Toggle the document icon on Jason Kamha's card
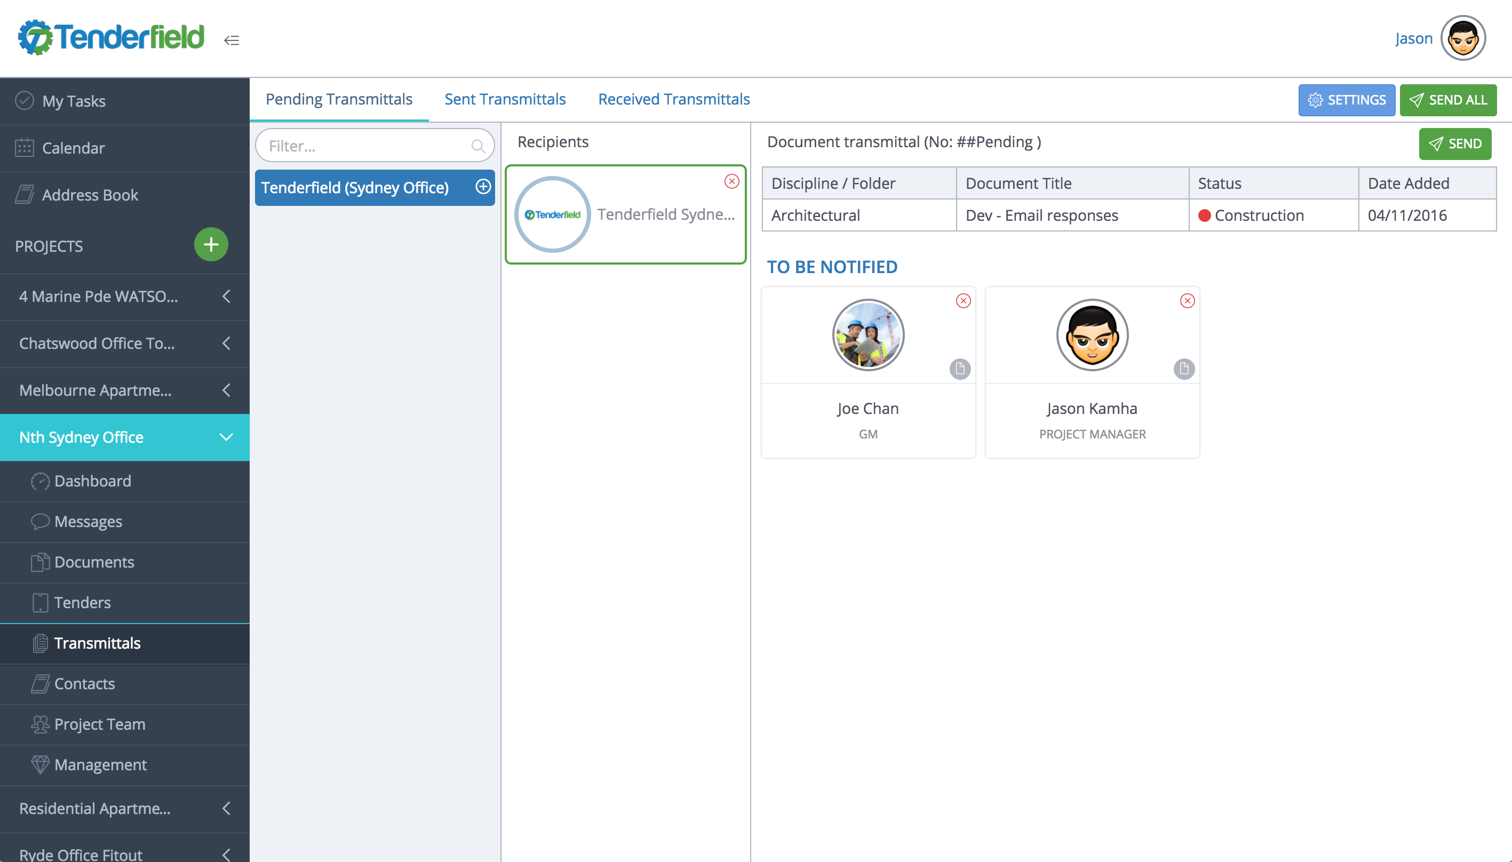The image size is (1512, 862). (x=1184, y=369)
